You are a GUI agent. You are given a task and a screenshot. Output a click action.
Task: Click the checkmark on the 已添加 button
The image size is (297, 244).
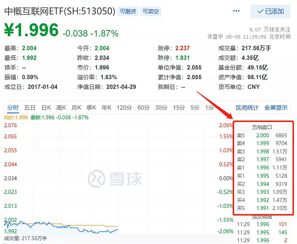click(261, 12)
